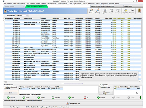
Task: Open the Yardım menu
Action: (x=117, y=3)
